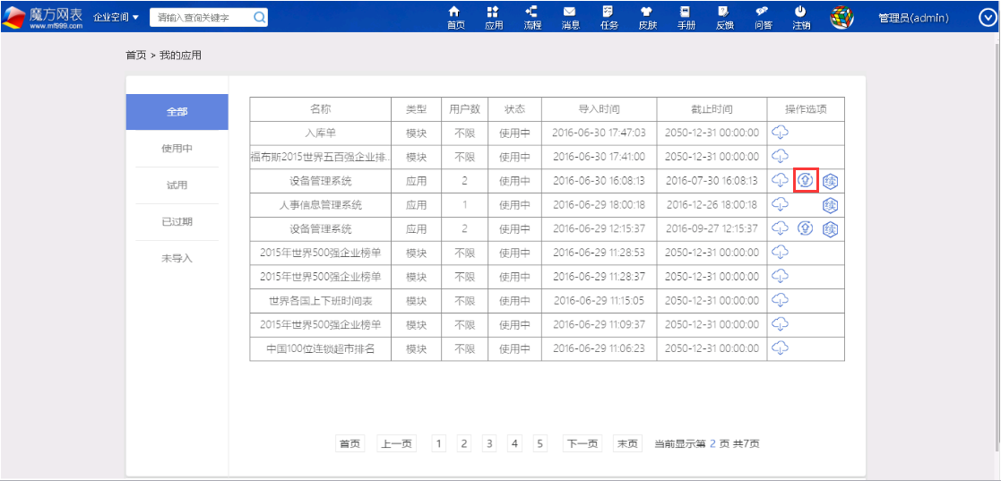Viewport: 1001px width, 481px height.
Task: Cloud download icon for row imported 11:28:53
Action: click(x=781, y=252)
